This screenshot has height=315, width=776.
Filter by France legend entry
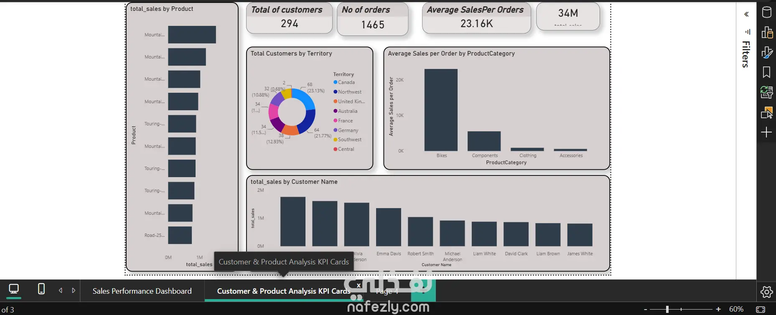(x=343, y=121)
